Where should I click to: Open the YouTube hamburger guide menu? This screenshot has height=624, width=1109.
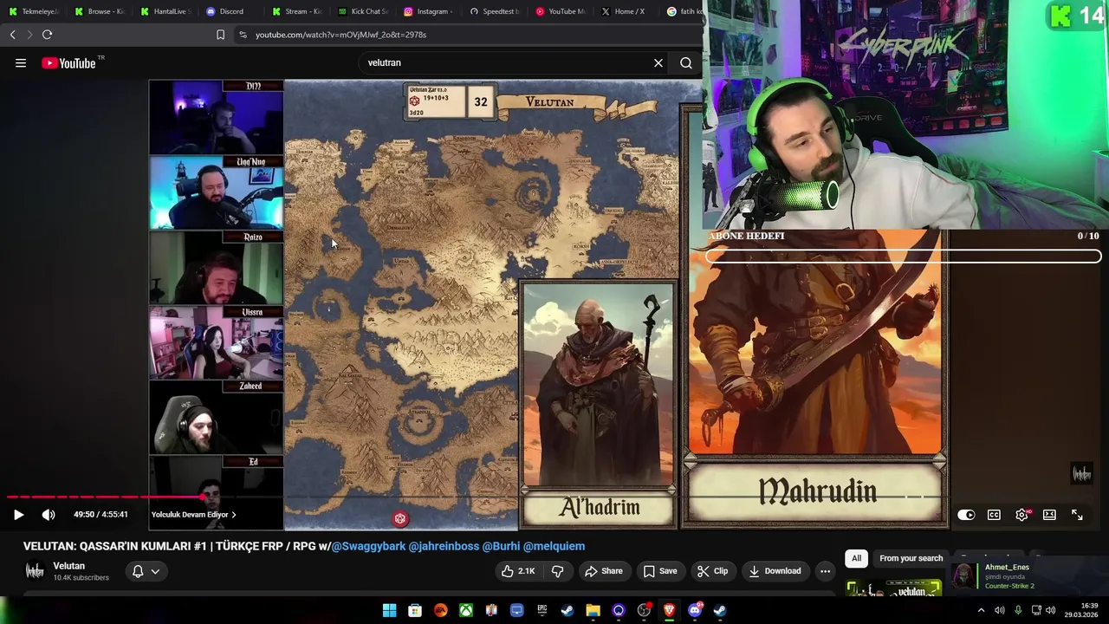[x=21, y=63]
